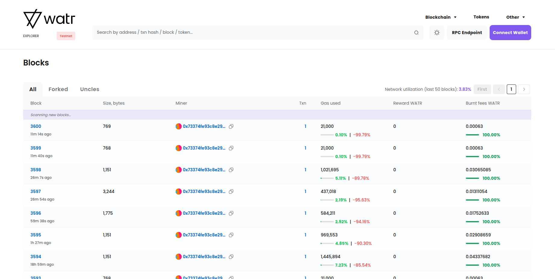Copy miner address for block 3594
The image size is (555, 279).
point(231,257)
